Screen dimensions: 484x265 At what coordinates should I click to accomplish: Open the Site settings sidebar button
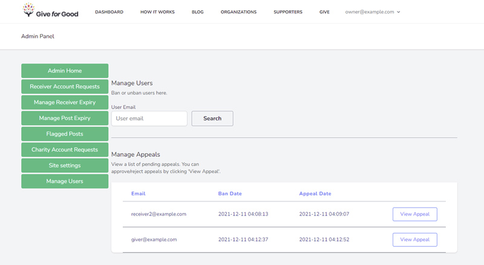[65, 165]
